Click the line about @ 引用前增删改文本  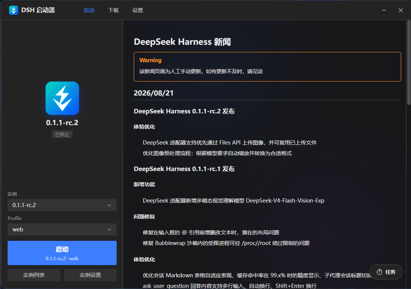(211, 232)
